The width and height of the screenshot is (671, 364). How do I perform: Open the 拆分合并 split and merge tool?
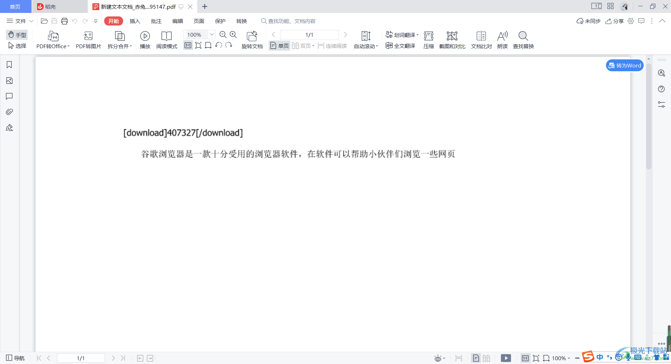point(120,40)
